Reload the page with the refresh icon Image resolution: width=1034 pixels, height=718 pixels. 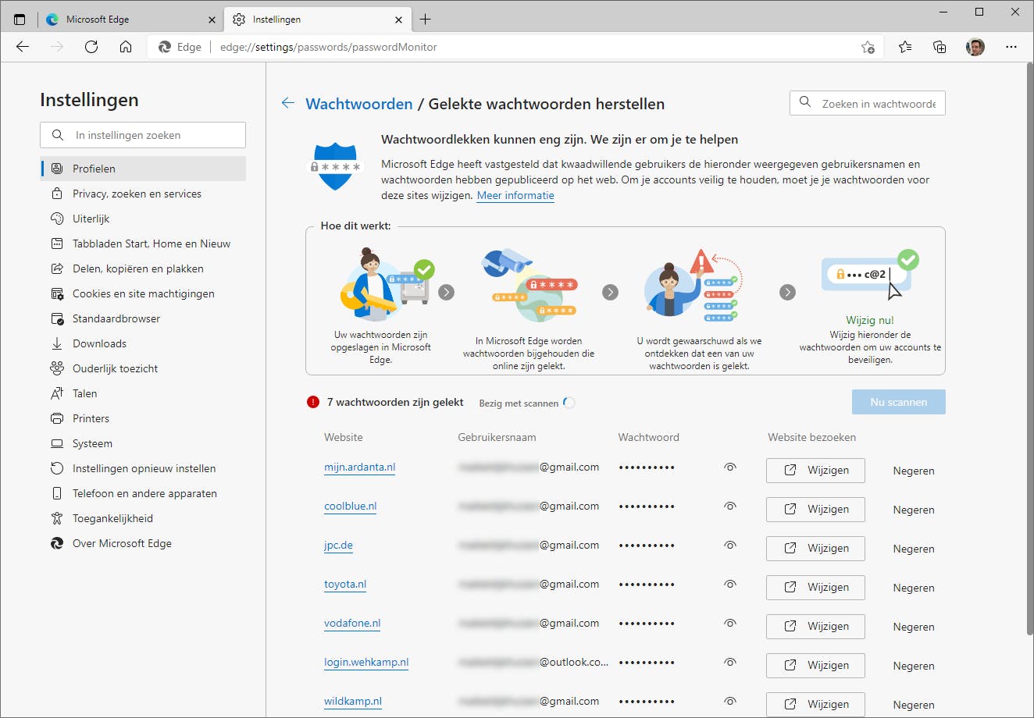(91, 47)
